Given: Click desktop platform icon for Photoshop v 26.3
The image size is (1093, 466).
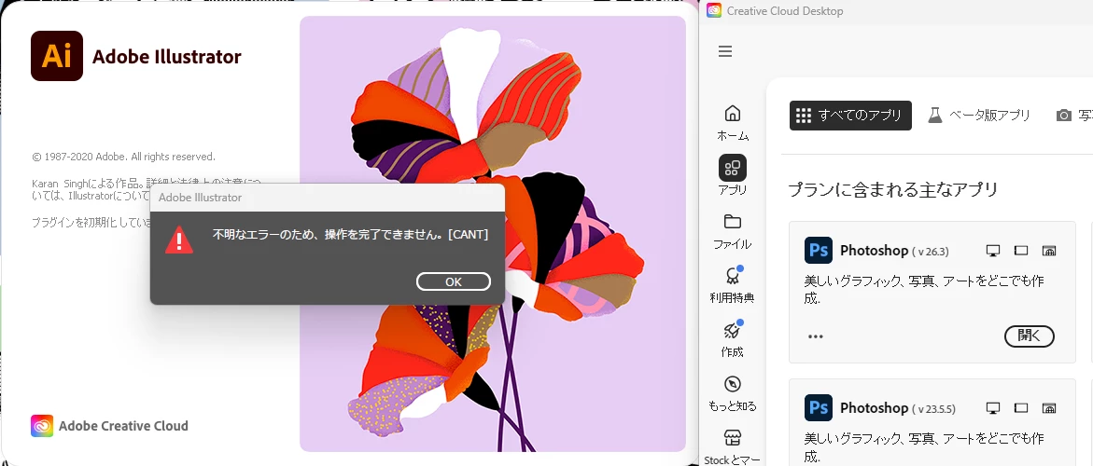Looking at the screenshot, I should [x=993, y=251].
